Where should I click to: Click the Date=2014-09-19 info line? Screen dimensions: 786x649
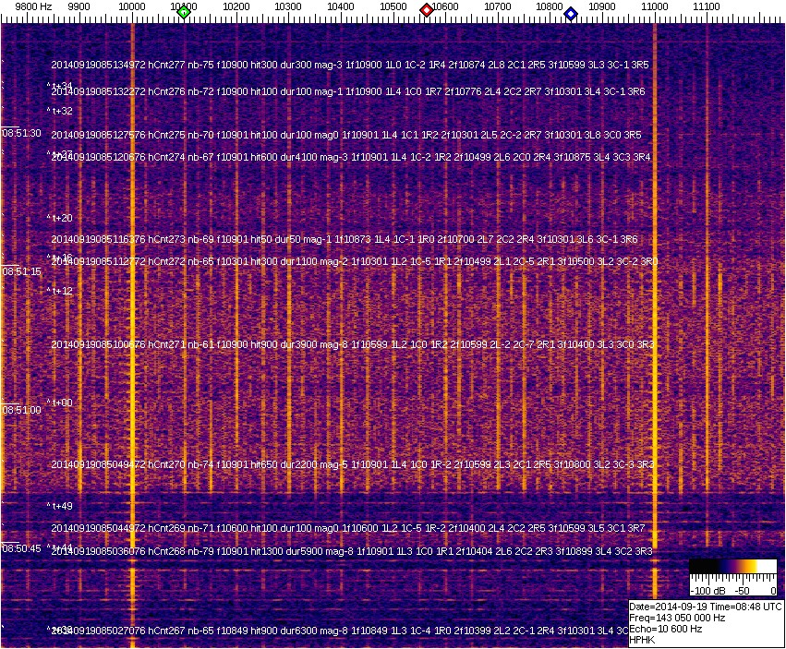705,607
